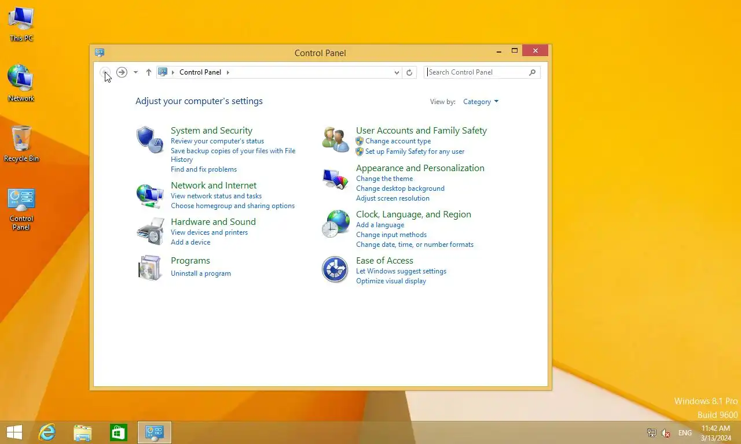The image size is (741, 444).
Task: Click Change desktop background
Action: (x=400, y=188)
